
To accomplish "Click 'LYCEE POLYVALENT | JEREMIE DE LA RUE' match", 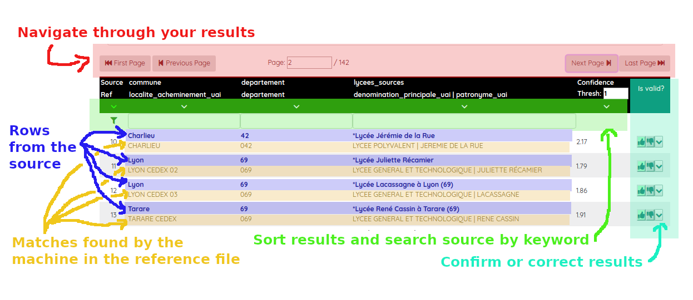I will tap(418, 146).
